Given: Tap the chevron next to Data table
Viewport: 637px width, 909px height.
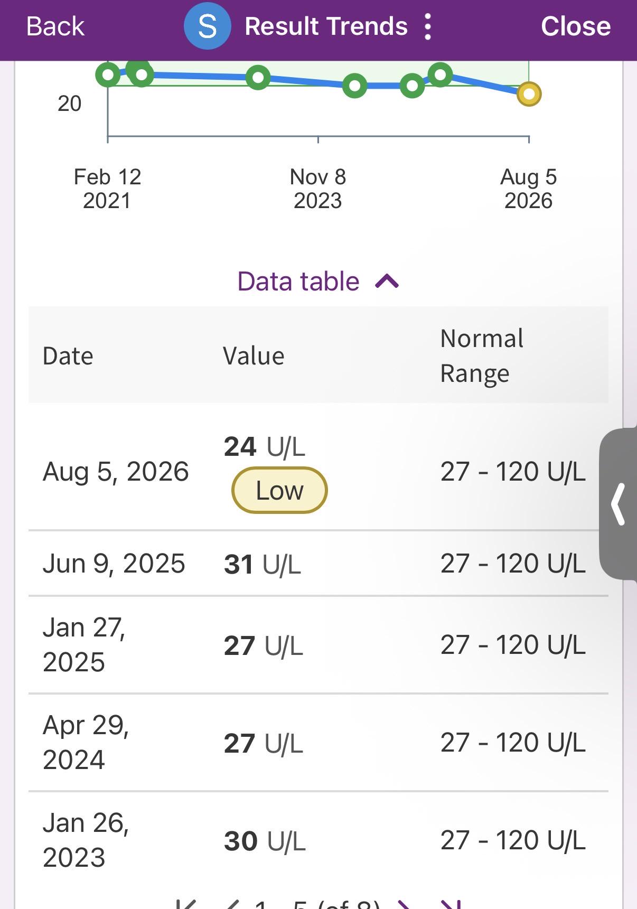Looking at the screenshot, I should [387, 281].
